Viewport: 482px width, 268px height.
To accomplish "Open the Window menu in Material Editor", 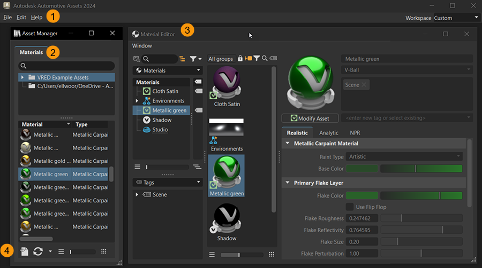I will click(142, 45).
